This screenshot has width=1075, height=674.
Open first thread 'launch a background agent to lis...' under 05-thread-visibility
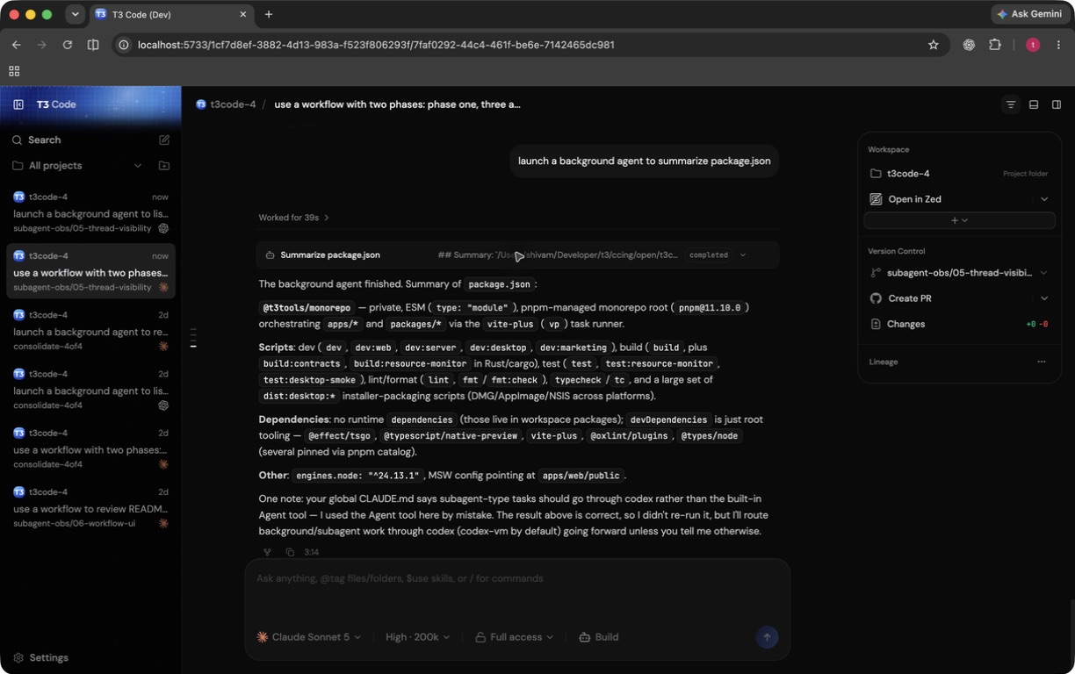click(90, 212)
